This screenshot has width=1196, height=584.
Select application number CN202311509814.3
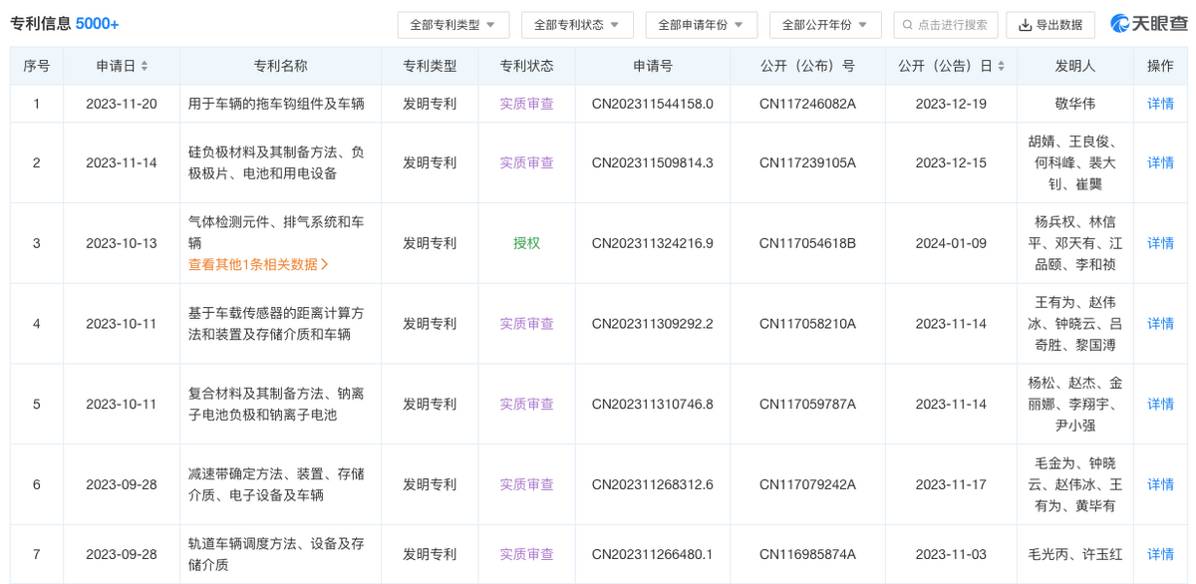[x=653, y=162]
